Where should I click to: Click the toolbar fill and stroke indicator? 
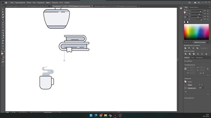point(3,54)
